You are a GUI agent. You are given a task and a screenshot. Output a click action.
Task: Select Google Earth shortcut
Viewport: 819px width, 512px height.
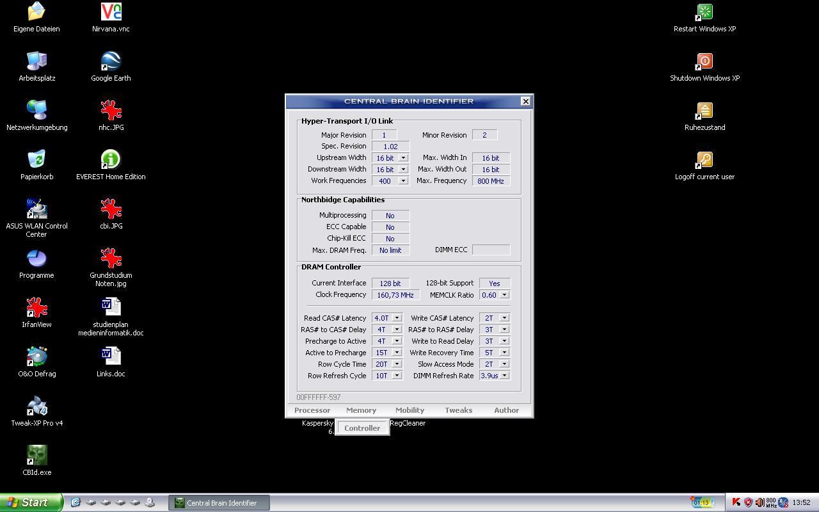111,67
